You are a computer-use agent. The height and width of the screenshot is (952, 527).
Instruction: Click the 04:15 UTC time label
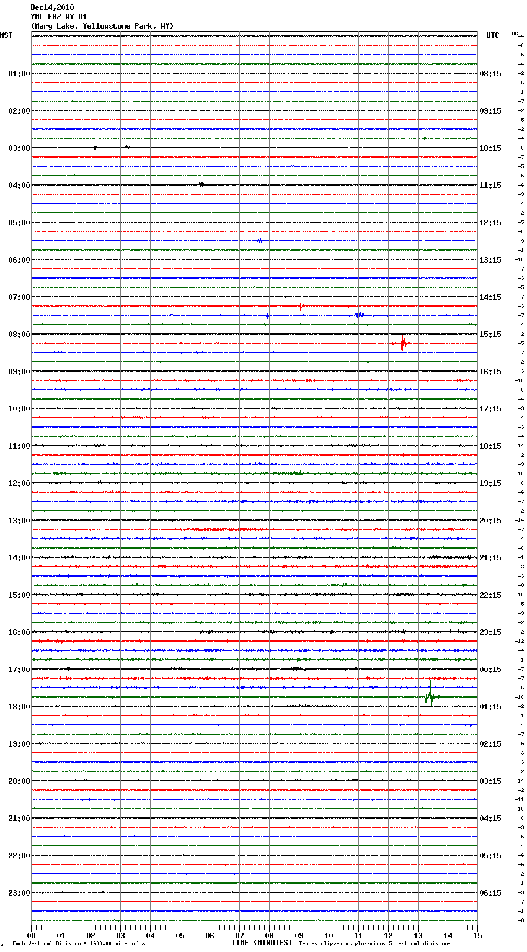pos(490,819)
